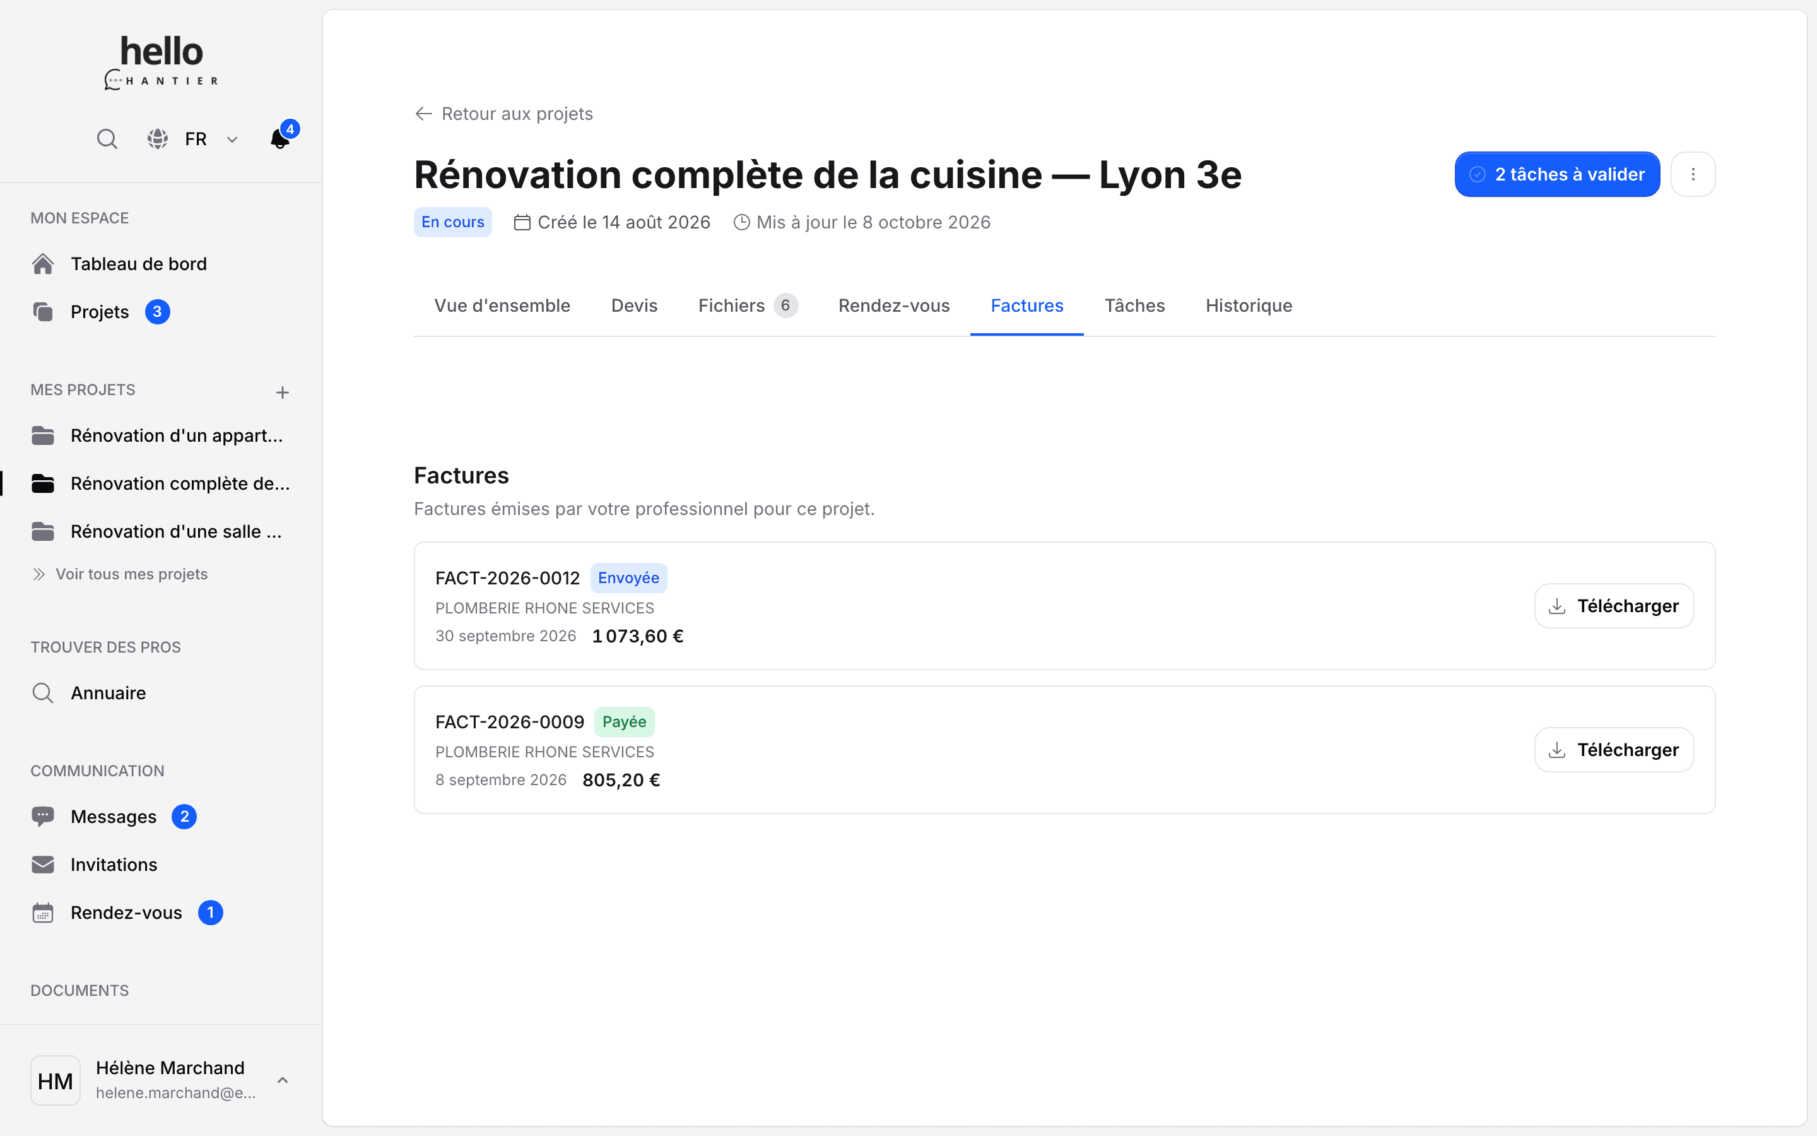Image resolution: width=1817 pixels, height=1136 pixels.
Task: Click the globe language icon
Action: point(158,139)
